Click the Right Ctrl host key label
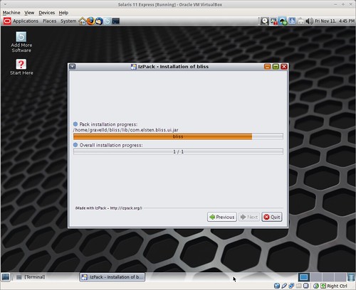Image resolution: width=356 pixels, height=290 pixels. tap(337, 286)
